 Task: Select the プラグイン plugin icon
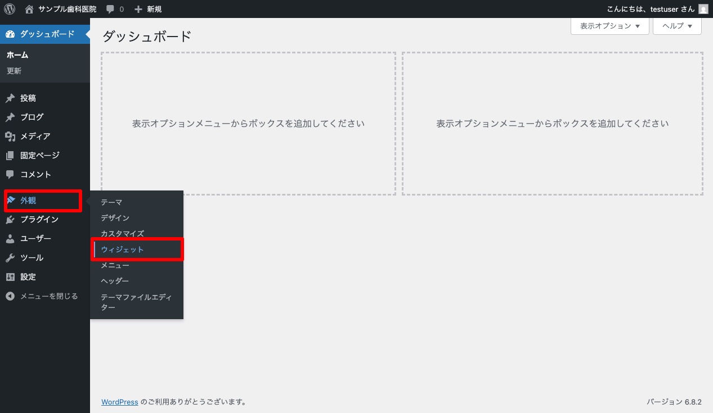pyautogui.click(x=10, y=219)
